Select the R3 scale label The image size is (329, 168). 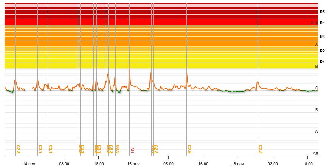tap(322, 37)
